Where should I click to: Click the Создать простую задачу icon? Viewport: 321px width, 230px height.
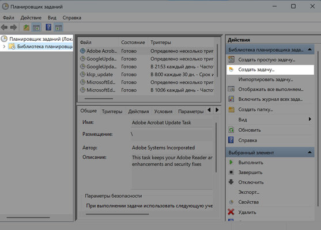pyautogui.click(x=231, y=59)
